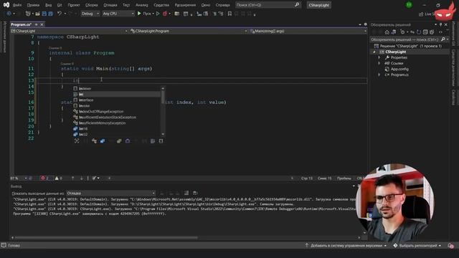Open the Сборка menu
This screenshot has height=258, width=459.
(91, 5)
